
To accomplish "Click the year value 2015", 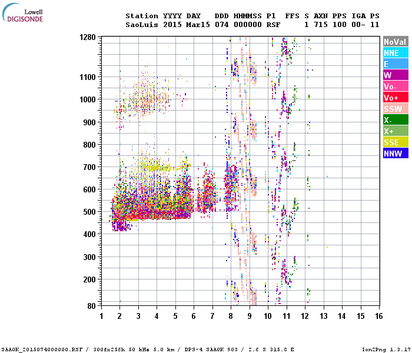I will pos(172,25).
